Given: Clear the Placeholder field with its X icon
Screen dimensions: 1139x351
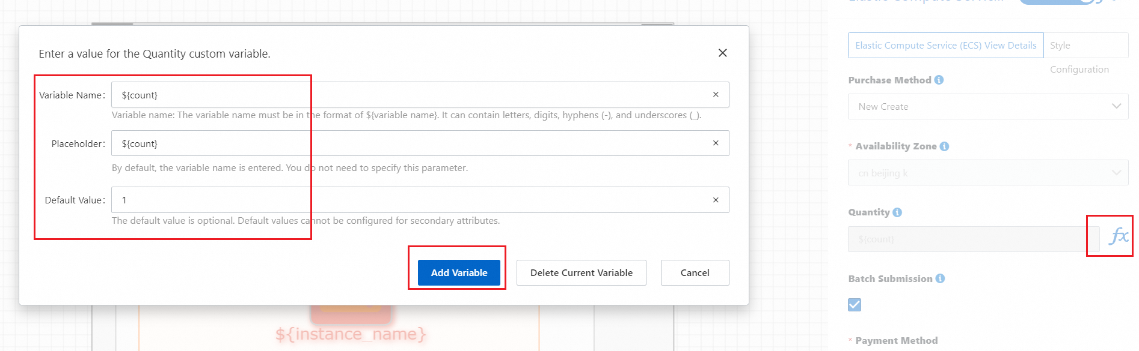Looking at the screenshot, I should [x=716, y=143].
